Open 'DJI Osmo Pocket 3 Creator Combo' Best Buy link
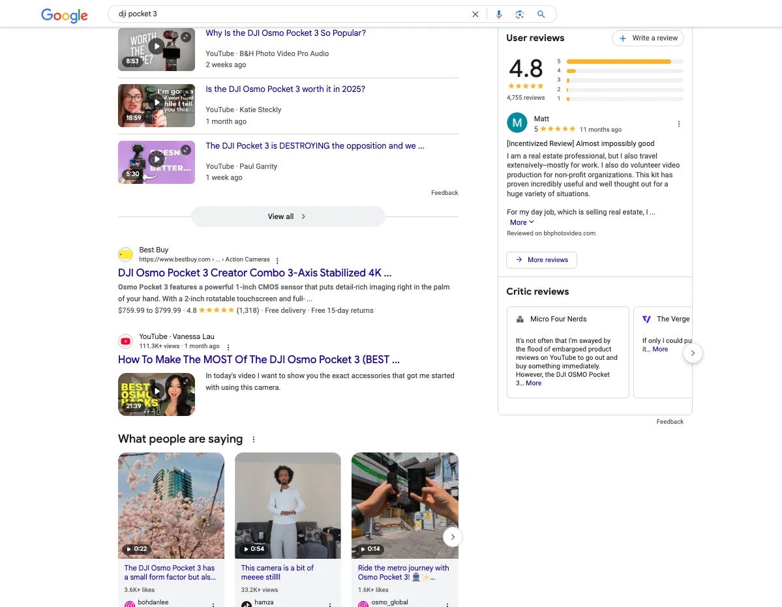Screen dimensions: 782x607 (x=254, y=273)
